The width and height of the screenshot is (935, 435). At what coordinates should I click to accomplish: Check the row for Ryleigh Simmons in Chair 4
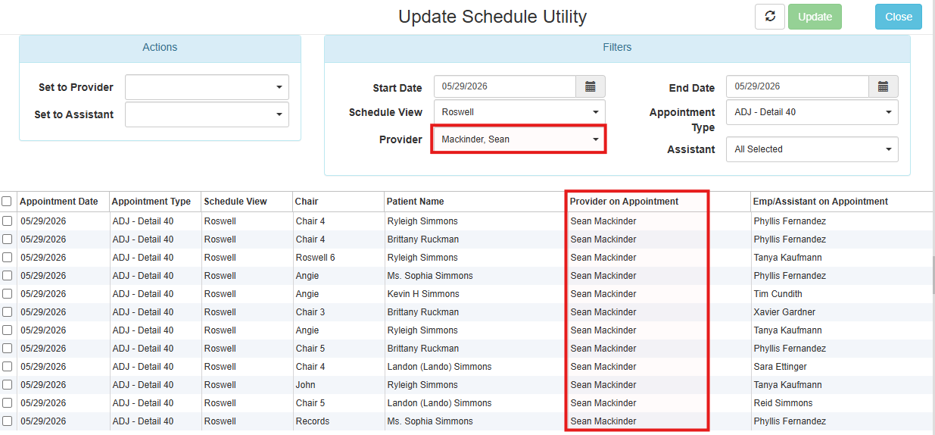7,221
